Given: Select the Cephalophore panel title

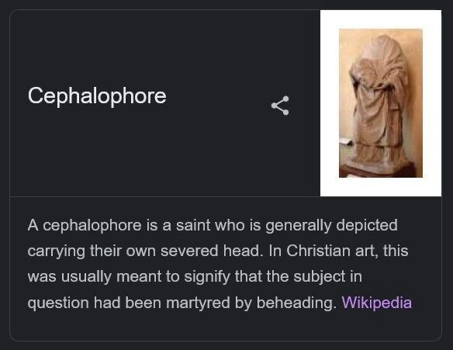Looking at the screenshot, I should pos(97,96).
